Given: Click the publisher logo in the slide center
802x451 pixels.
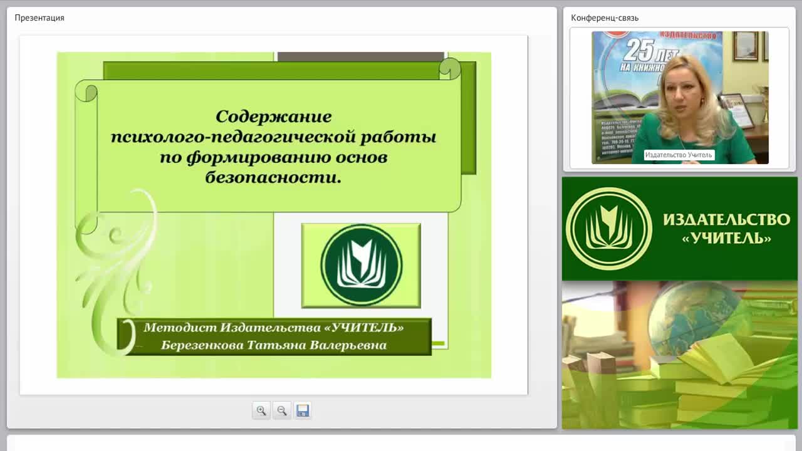Looking at the screenshot, I should click(x=362, y=265).
